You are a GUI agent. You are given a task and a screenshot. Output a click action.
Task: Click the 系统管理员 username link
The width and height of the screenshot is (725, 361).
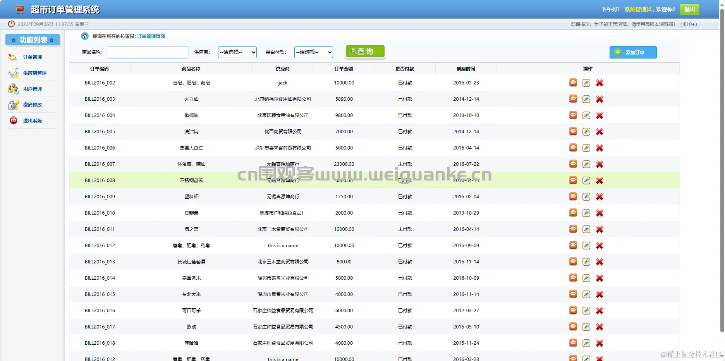pyautogui.click(x=638, y=9)
